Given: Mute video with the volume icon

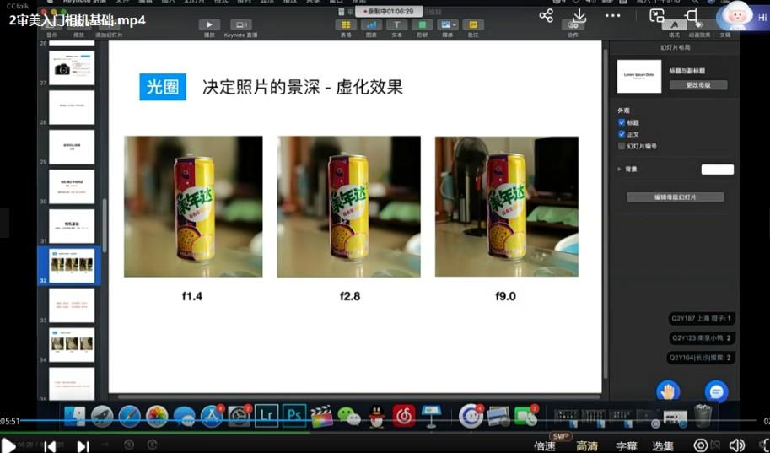Looking at the screenshot, I should pyautogui.click(x=736, y=445).
